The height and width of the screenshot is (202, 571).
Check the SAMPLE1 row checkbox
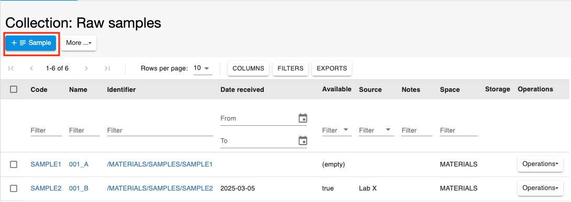[14, 164]
